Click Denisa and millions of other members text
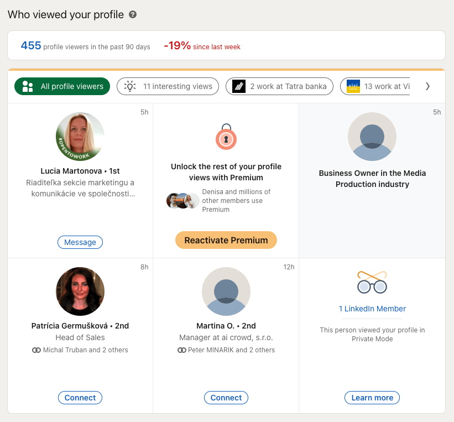 [x=236, y=200]
